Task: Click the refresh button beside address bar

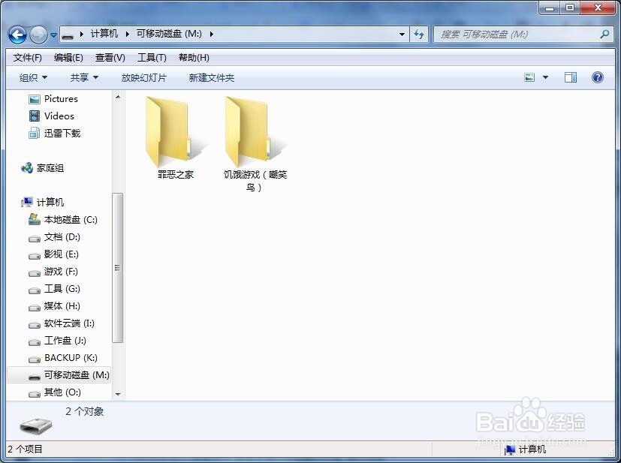Action: (418, 35)
